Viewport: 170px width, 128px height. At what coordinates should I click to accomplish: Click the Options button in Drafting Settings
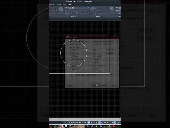click(70, 86)
